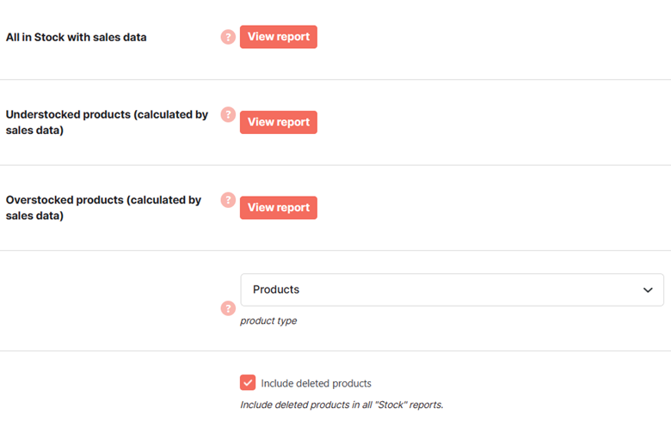Click italic note about all "Stock" reports

coord(342,405)
